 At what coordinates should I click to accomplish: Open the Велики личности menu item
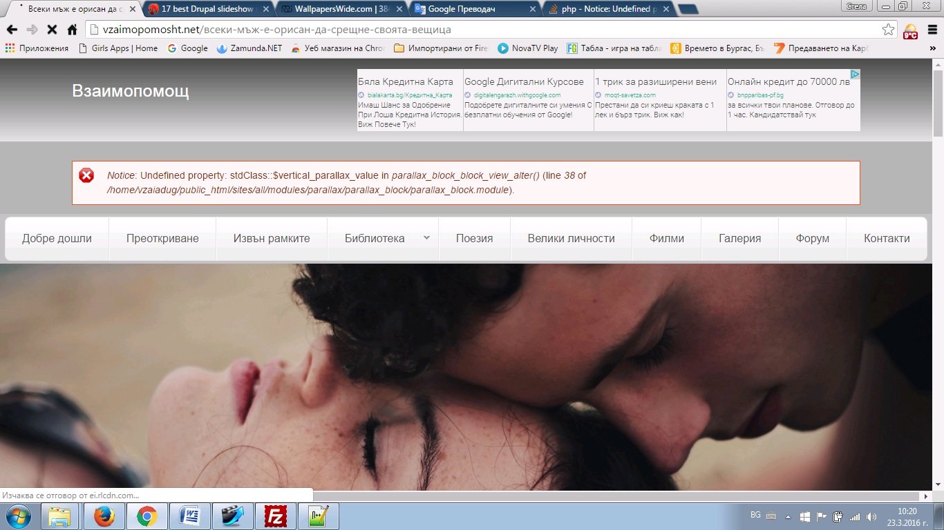point(571,238)
